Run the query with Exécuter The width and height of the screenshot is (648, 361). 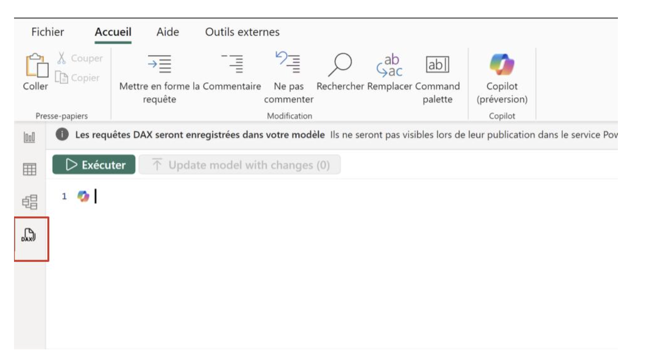coord(94,164)
